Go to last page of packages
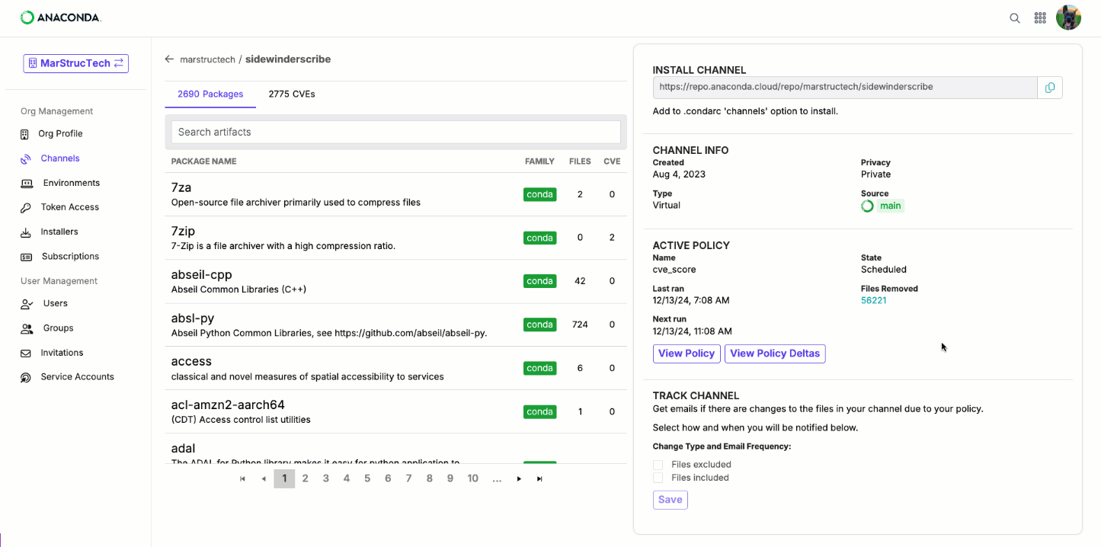 pos(539,479)
